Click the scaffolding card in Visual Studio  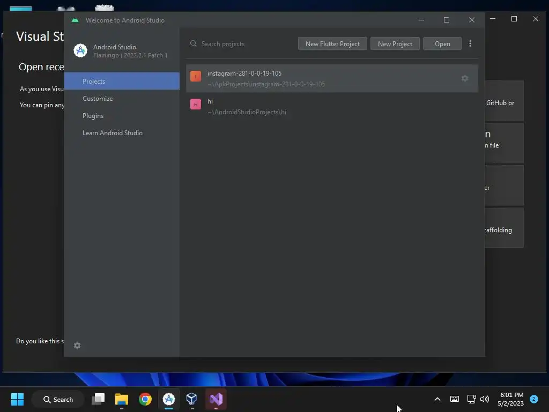click(504, 227)
